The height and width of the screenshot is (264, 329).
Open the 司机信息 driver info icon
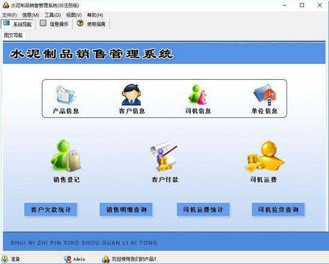pos(198,95)
